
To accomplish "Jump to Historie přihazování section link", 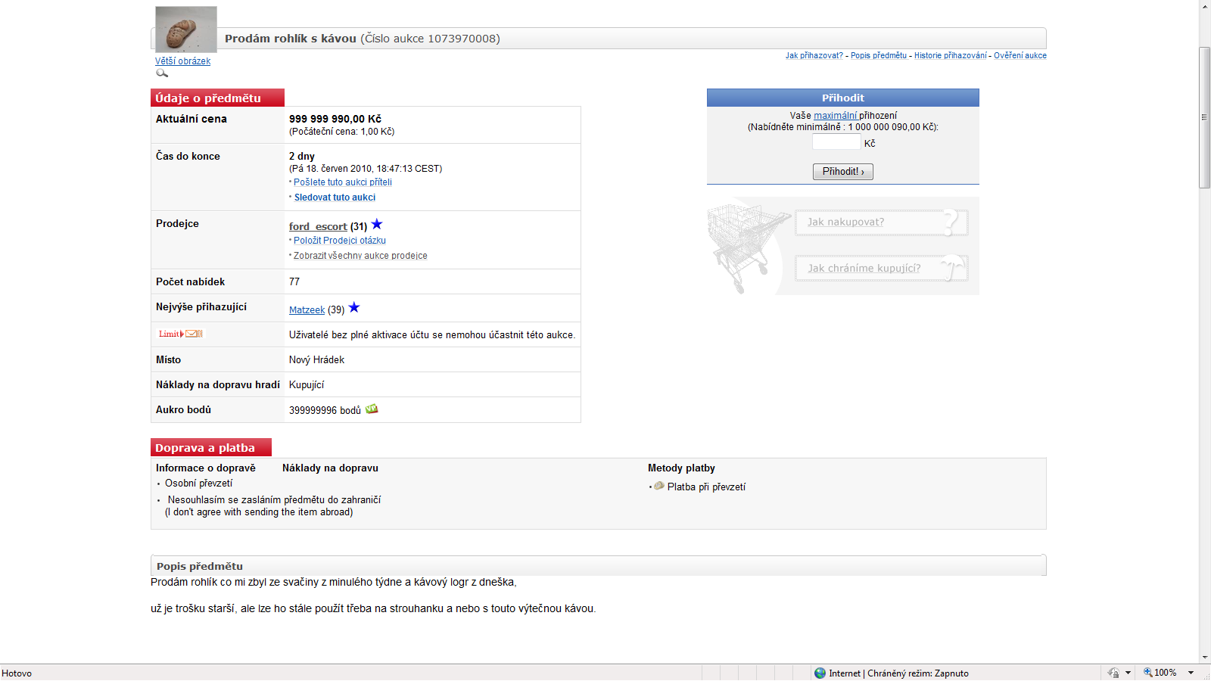I will 950,56.
